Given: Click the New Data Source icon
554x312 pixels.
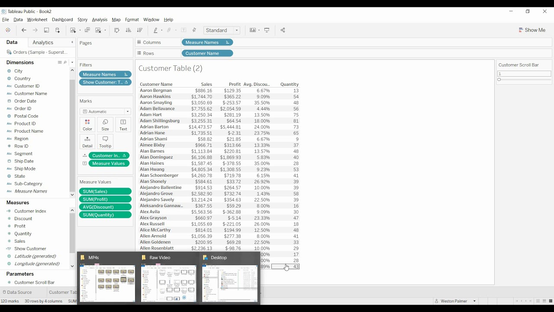Looking at the screenshot, I should pyautogui.click(x=58, y=30).
